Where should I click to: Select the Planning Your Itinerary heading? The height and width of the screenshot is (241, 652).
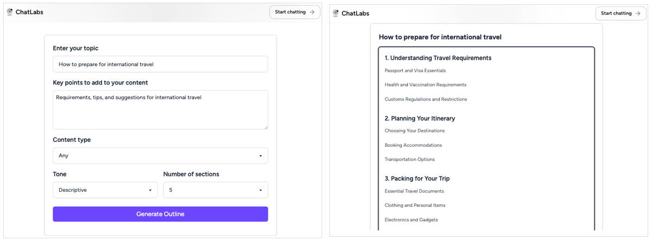(420, 118)
